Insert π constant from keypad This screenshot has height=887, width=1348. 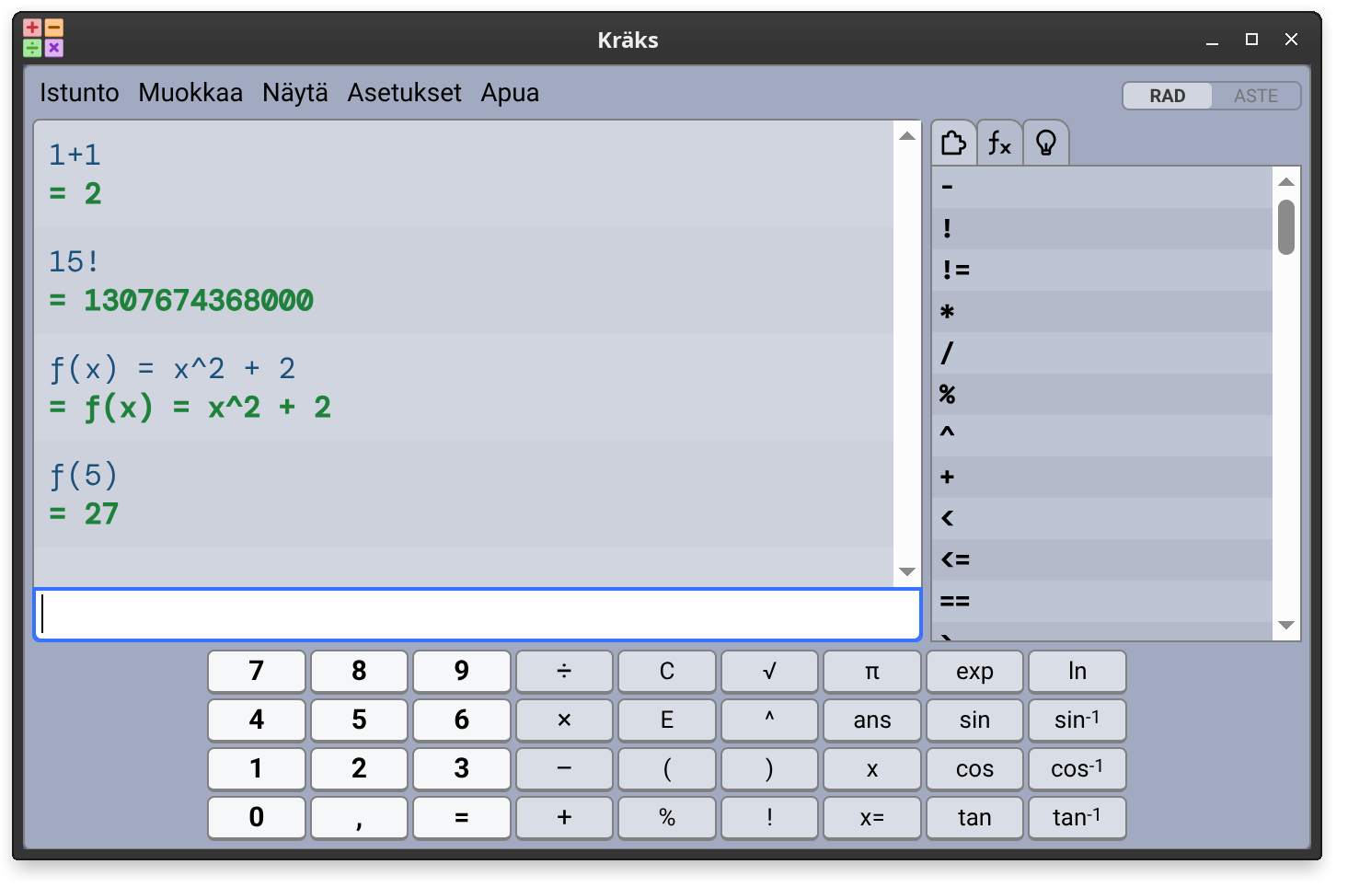(872, 671)
